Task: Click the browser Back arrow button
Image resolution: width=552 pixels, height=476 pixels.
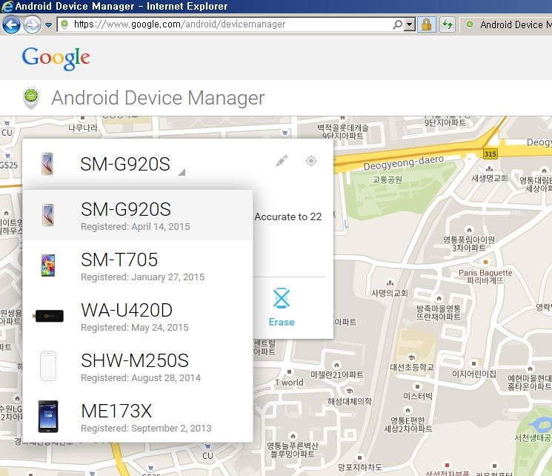Action: (11, 25)
